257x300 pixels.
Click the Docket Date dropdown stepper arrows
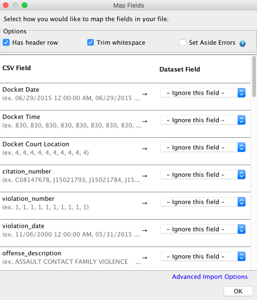point(242,93)
